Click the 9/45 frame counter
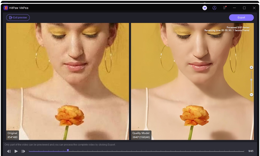This screenshot has width=260, height=156. (251, 151)
